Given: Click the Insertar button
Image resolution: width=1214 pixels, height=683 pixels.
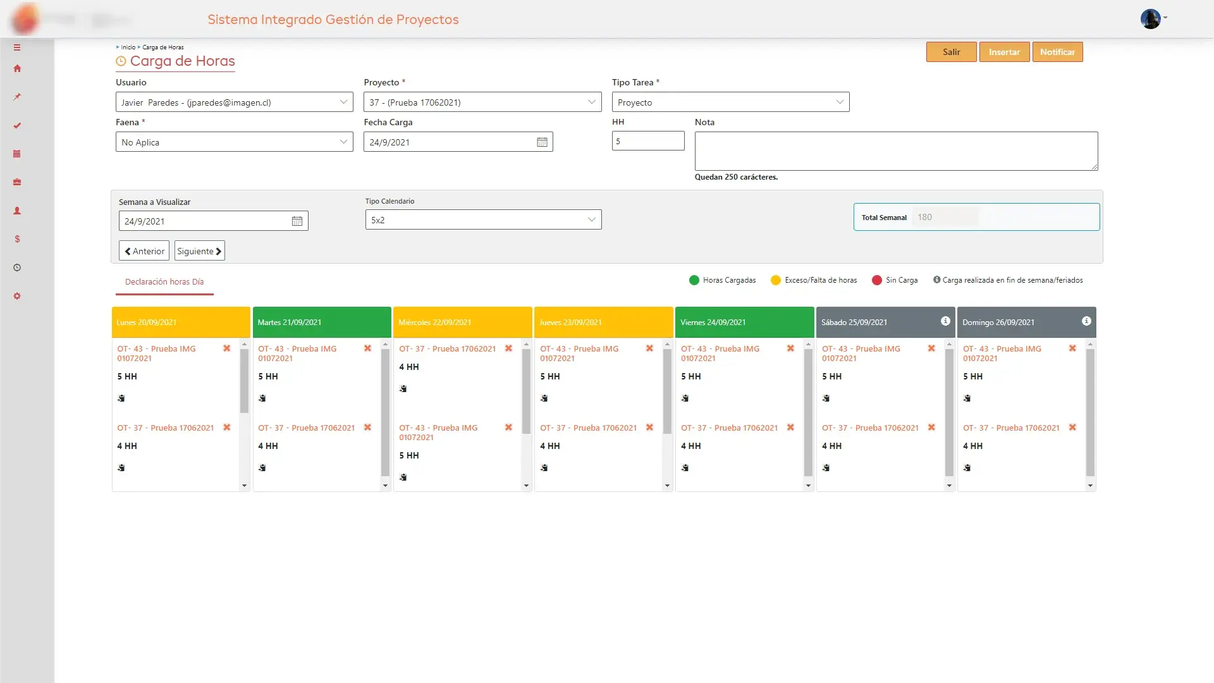Looking at the screenshot, I should (1004, 52).
